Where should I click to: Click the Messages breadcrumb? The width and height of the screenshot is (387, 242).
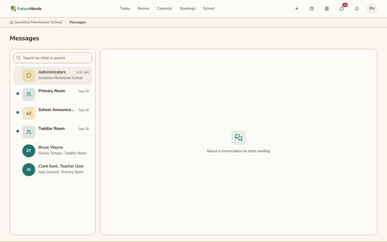(x=77, y=22)
